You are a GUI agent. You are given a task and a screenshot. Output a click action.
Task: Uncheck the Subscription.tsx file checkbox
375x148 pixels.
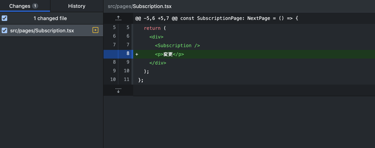click(4, 30)
